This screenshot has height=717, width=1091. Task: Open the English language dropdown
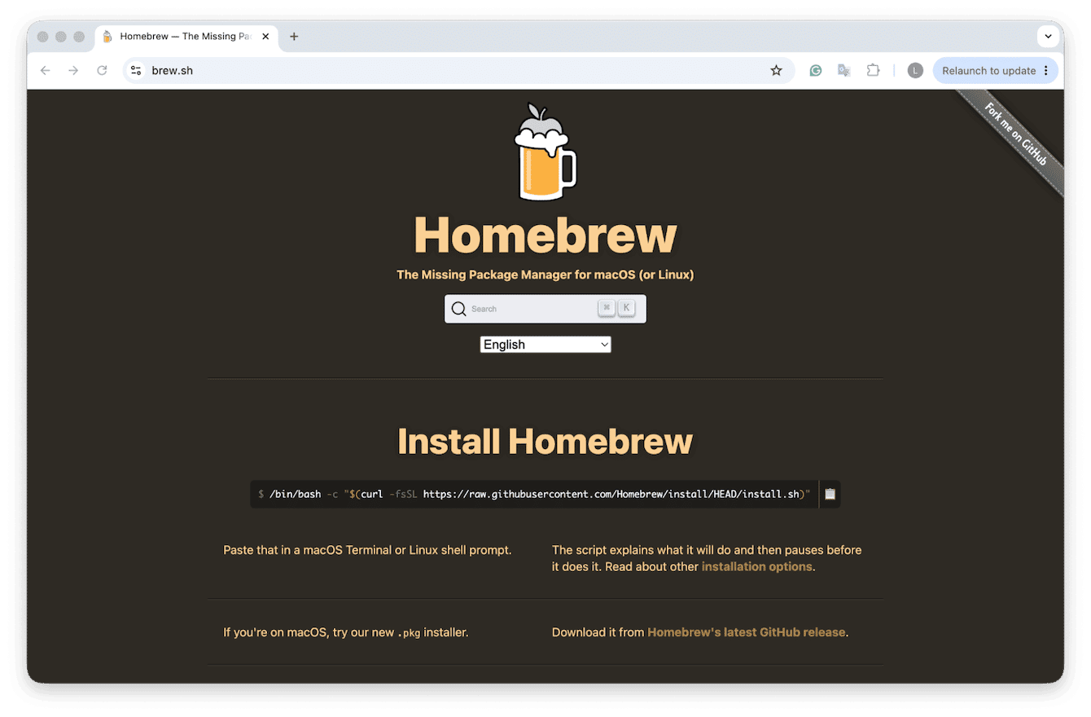545,345
